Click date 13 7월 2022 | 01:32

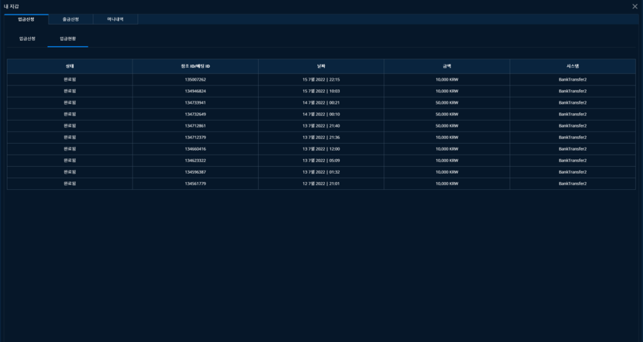[321, 172]
